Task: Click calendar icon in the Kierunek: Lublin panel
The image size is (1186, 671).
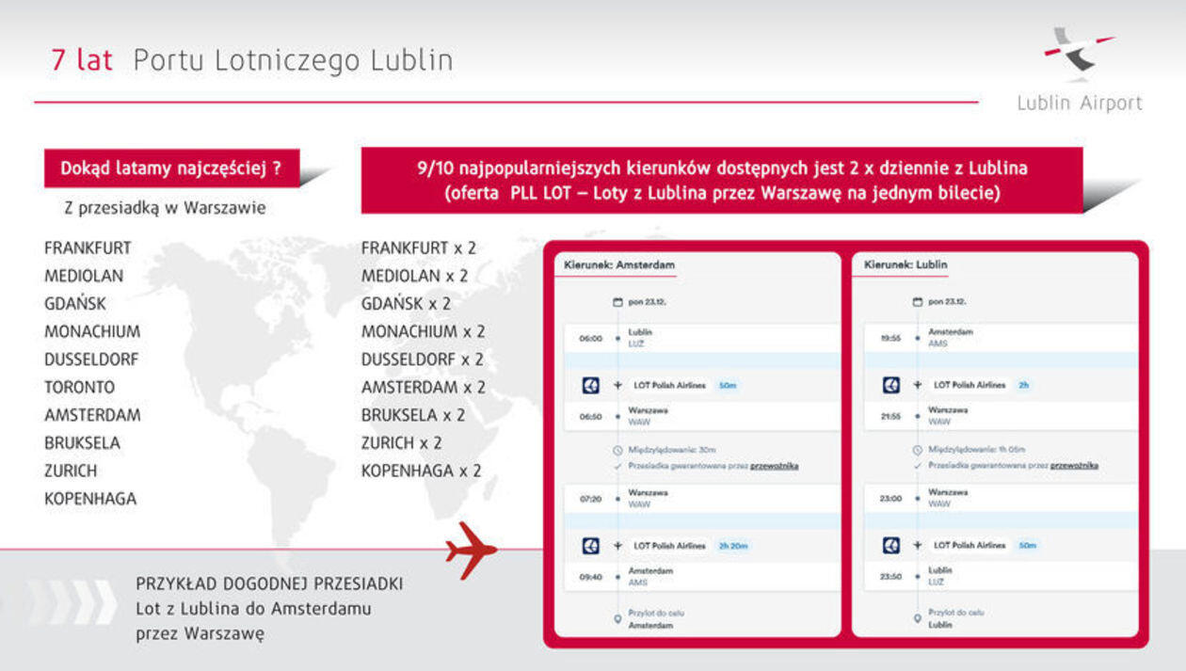Action: coord(917,302)
